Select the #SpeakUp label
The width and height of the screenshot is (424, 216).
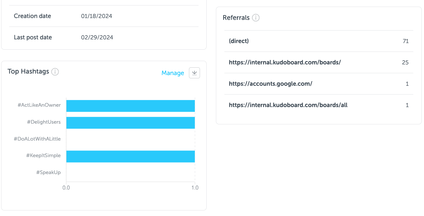tap(48, 172)
